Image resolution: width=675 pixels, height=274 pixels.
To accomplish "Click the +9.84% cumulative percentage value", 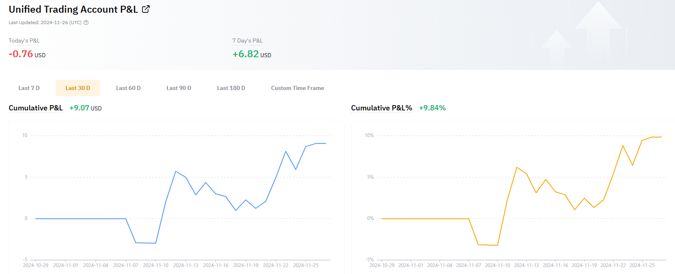I will (432, 108).
